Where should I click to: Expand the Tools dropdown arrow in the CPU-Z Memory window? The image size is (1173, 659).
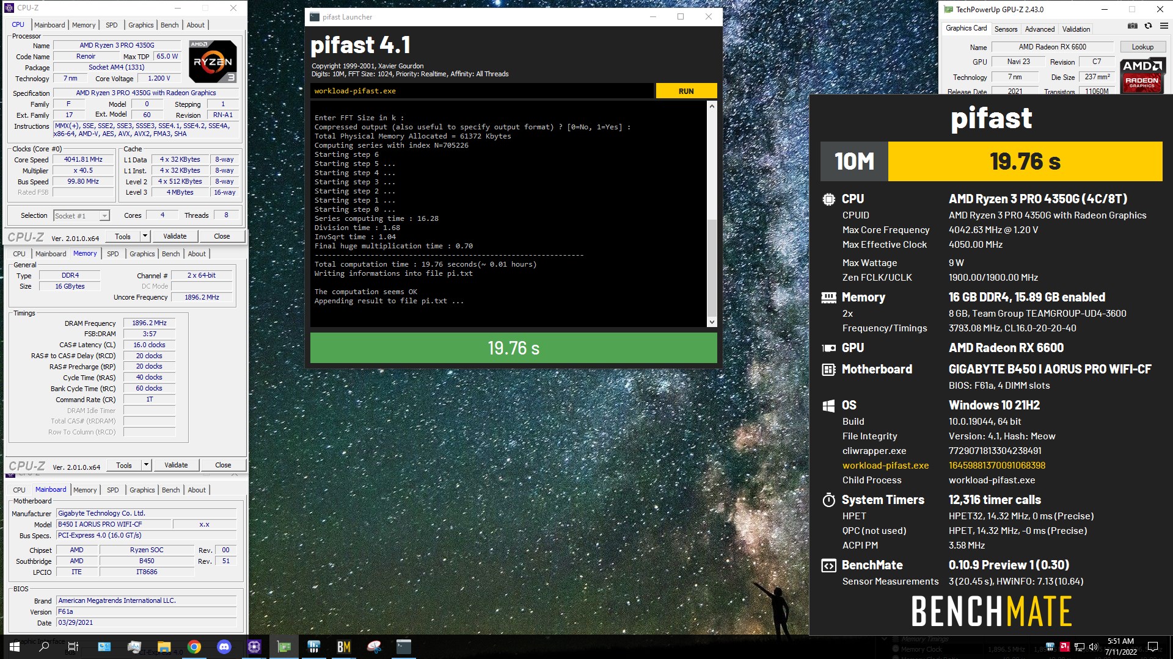(x=146, y=465)
